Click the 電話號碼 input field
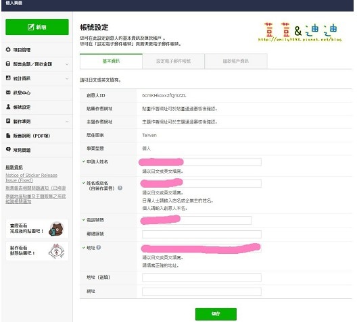 point(197,220)
